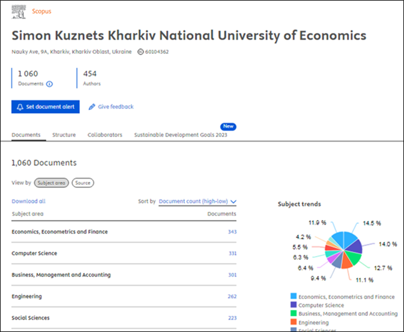Image resolution: width=404 pixels, height=332 pixels.
Task: Click the 1 060 Documents counter
Action: coord(32,78)
